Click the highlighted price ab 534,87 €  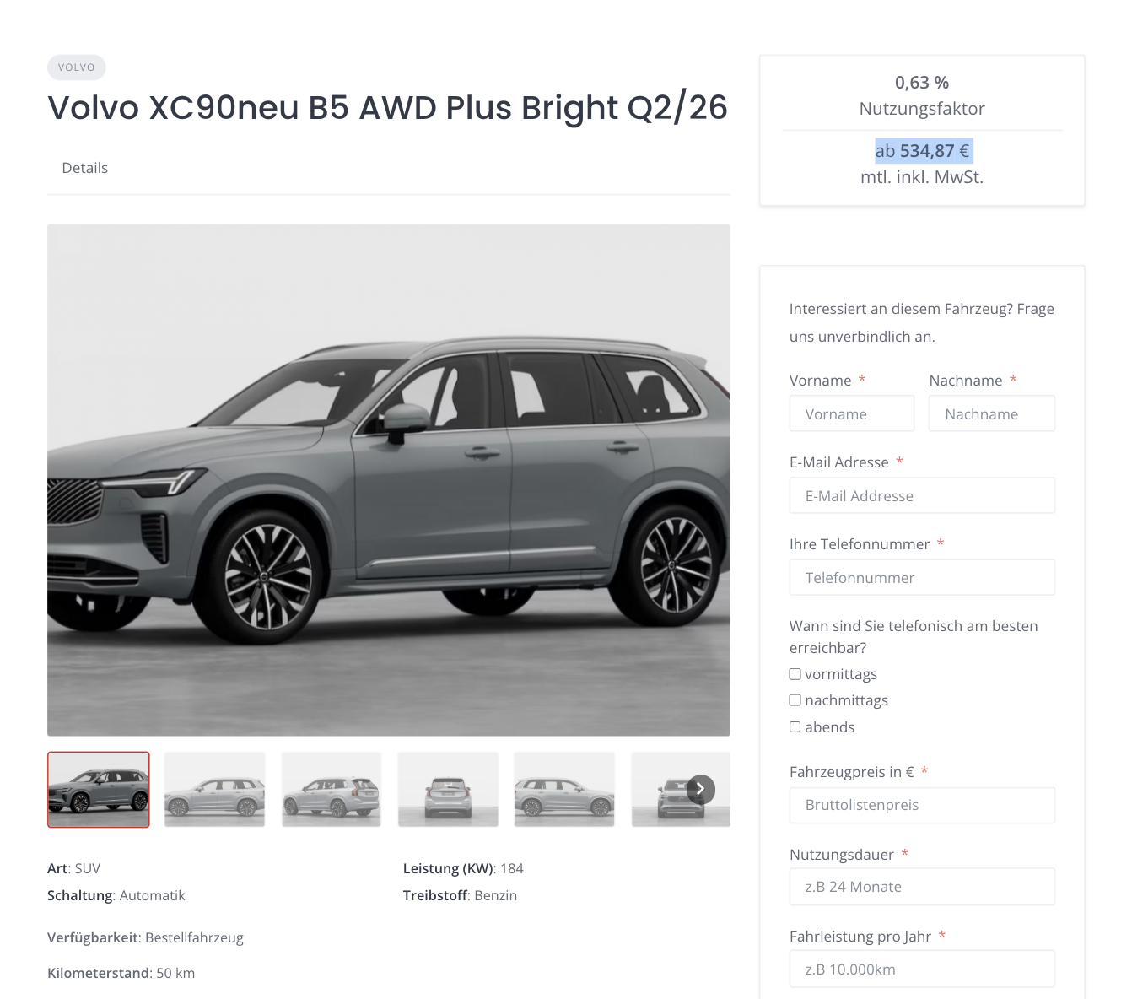[x=924, y=151]
